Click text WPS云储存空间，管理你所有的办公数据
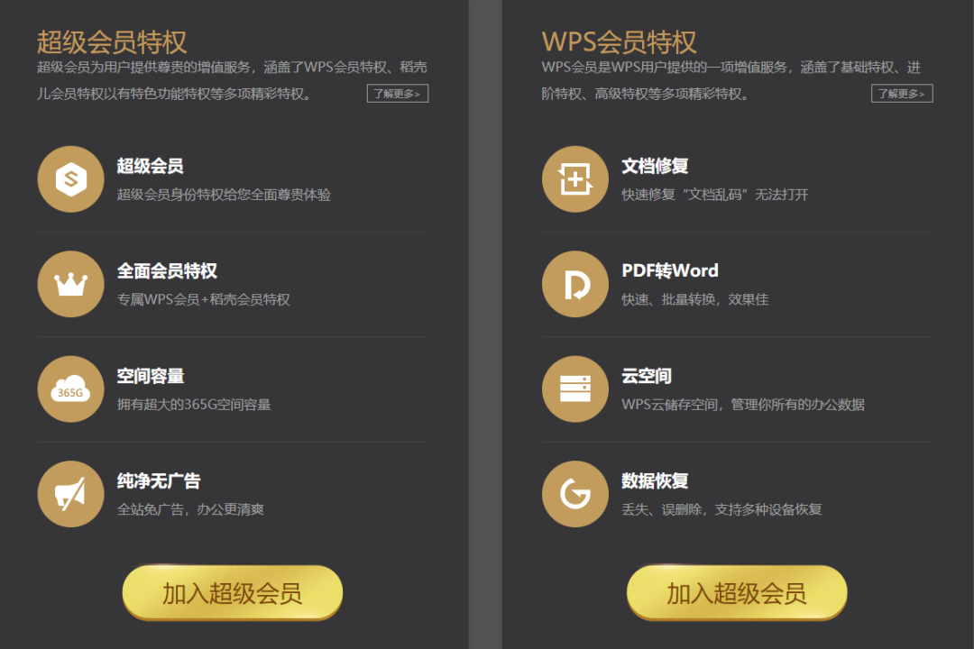The height and width of the screenshot is (649, 974). pos(743,405)
